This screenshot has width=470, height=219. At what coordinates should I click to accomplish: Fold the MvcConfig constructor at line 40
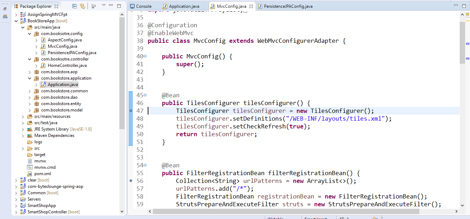click(145, 57)
